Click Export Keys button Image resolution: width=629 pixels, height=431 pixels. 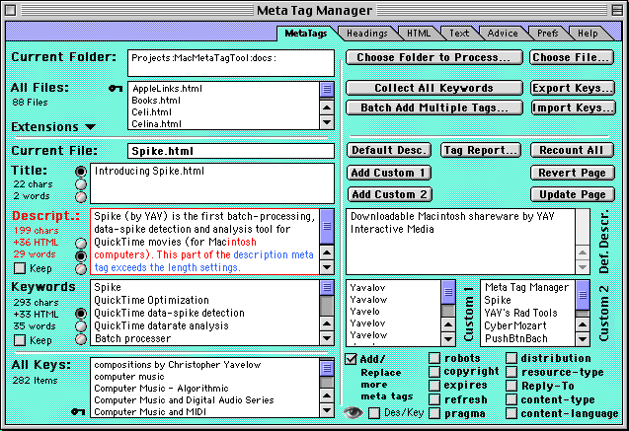[573, 88]
